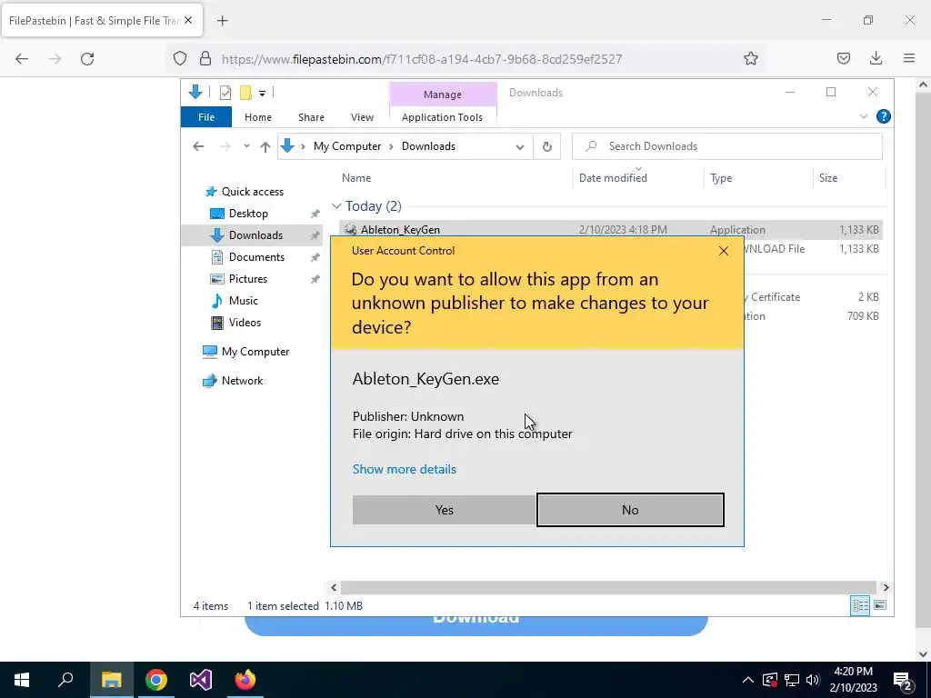Select Quick access in navigation pane

(253, 192)
